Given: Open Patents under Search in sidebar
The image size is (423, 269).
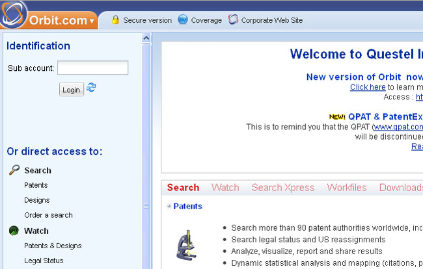Looking at the screenshot, I should click(36, 185).
